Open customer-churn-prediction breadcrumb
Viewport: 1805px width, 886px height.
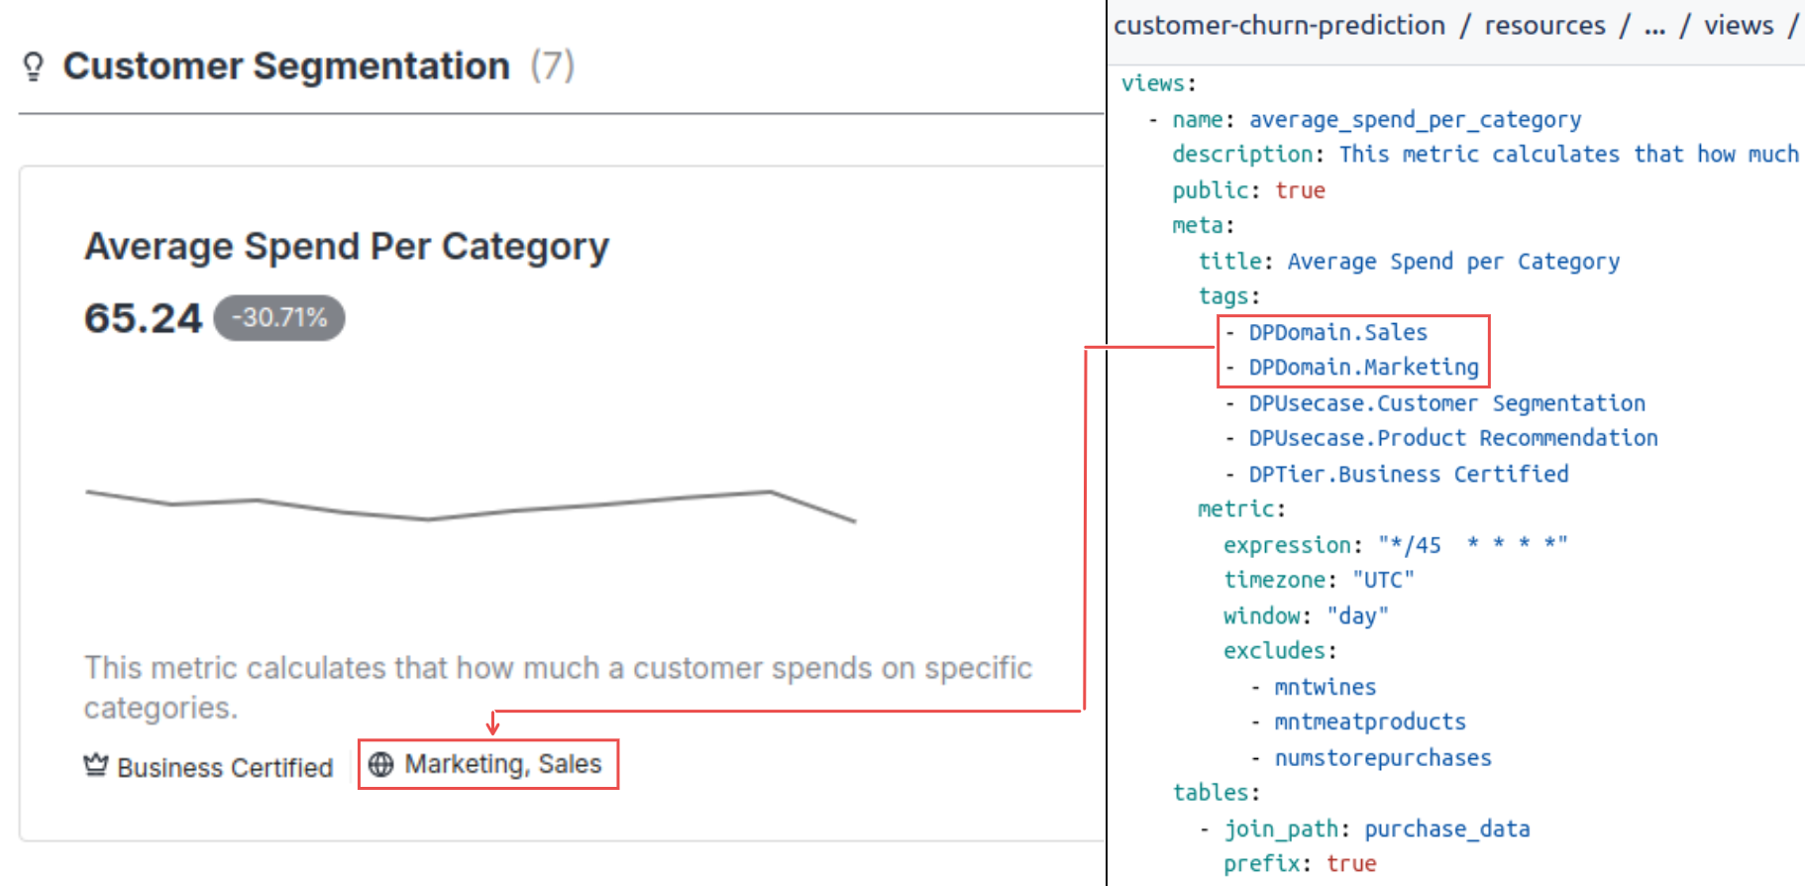click(x=1279, y=26)
